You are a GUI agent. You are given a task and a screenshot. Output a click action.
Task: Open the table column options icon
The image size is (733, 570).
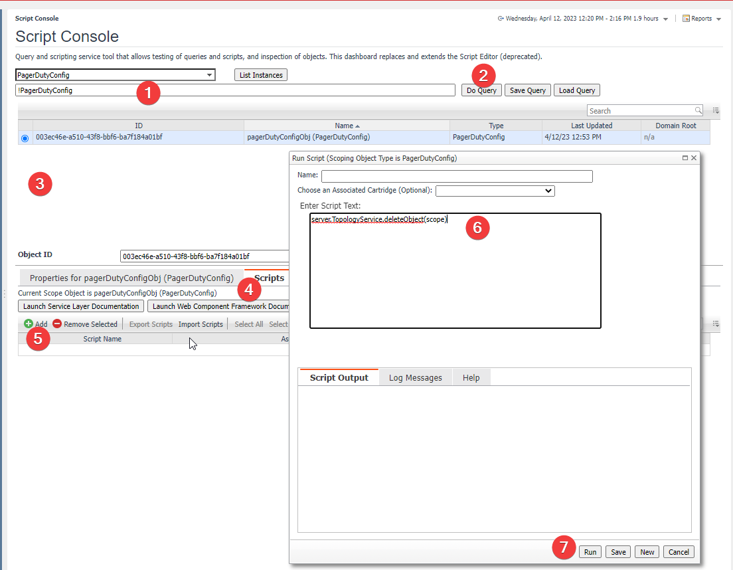pos(716,110)
